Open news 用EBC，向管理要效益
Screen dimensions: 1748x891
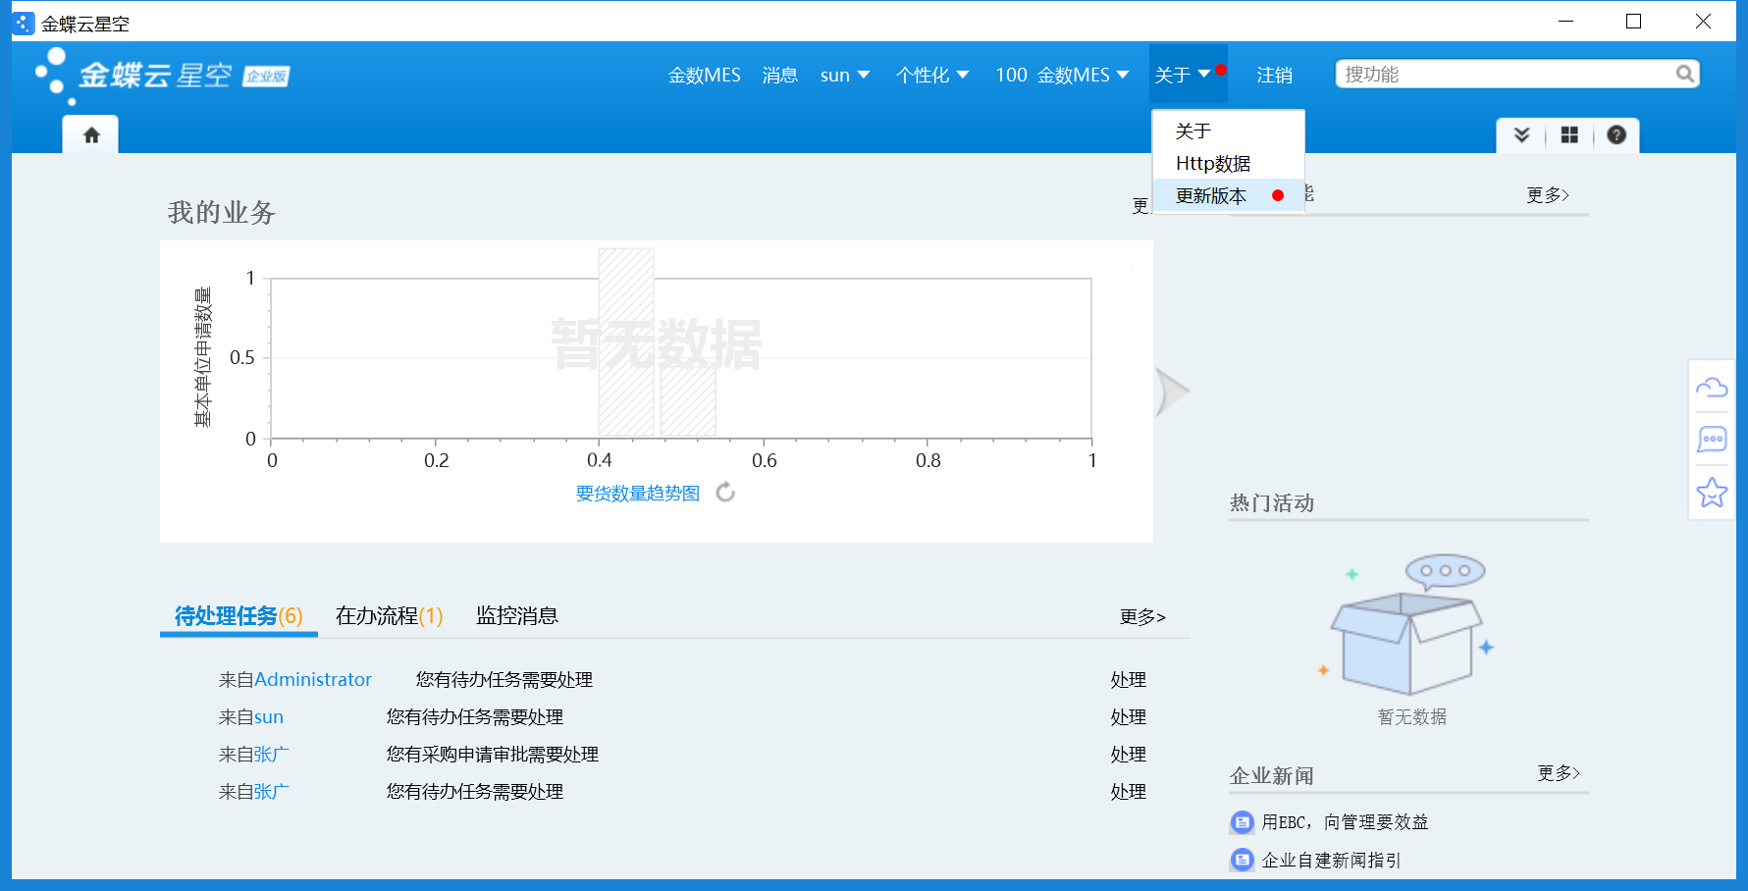click(1345, 822)
